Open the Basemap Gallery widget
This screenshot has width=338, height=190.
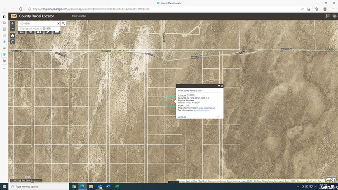pyautogui.click(x=39, y=32)
